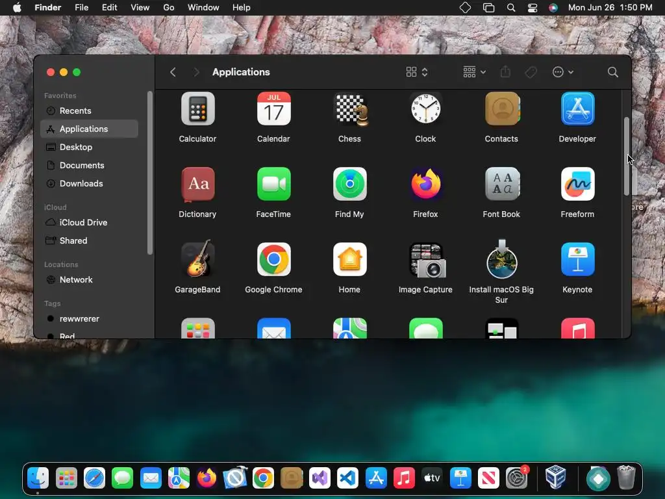Image resolution: width=665 pixels, height=499 pixels.
Task: Open the File menu
Action: coord(81,8)
